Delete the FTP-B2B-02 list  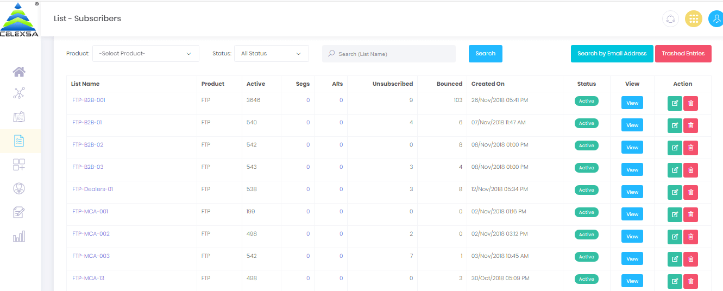[690, 148]
